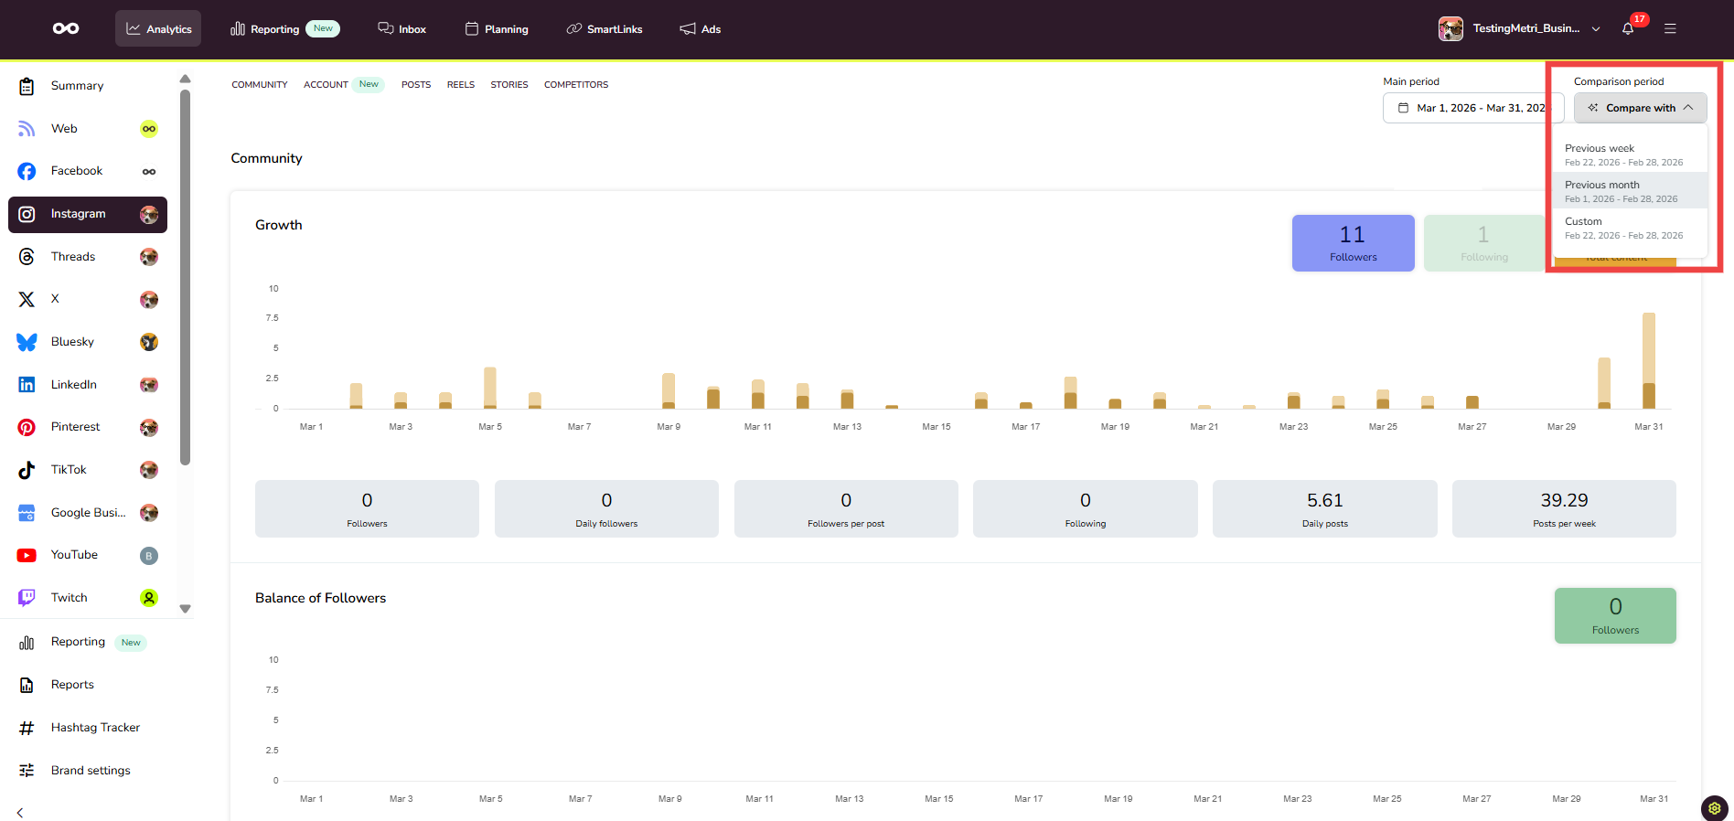Click the YouTube account badge in sidebar
The image size is (1734, 821).
[x=149, y=556]
